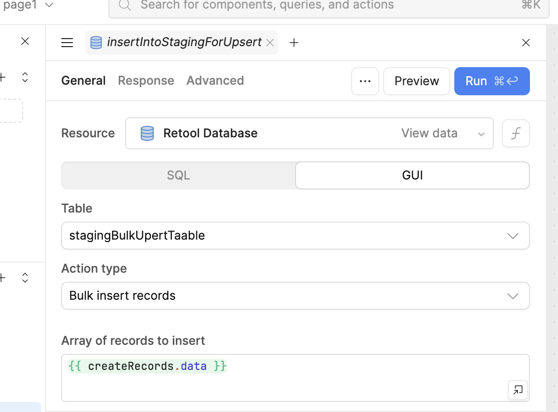
Task: Click the Preview button
Action: (x=417, y=81)
